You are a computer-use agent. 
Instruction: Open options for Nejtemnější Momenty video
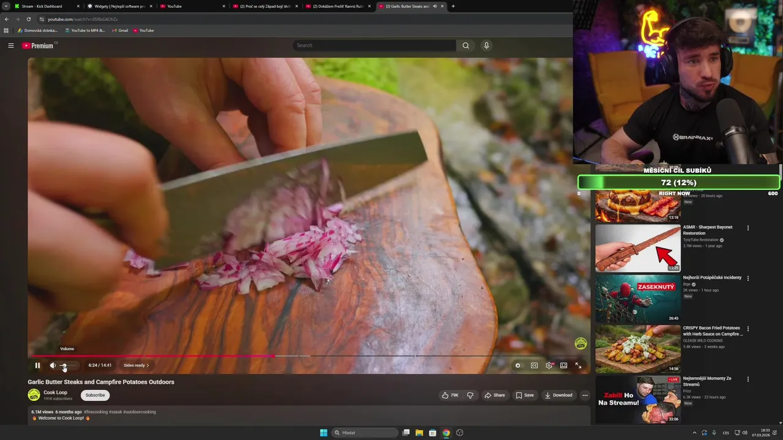(748, 380)
